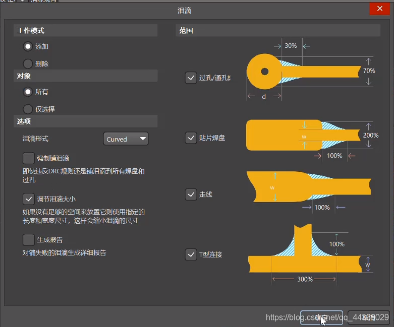This screenshot has width=394, height=327.
Task: Choose the 仅选择 object option
Action: pyautogui.click(x=28, y=109)
